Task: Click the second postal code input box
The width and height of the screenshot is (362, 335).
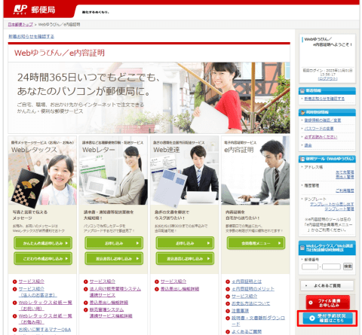Action: (331, 266)
